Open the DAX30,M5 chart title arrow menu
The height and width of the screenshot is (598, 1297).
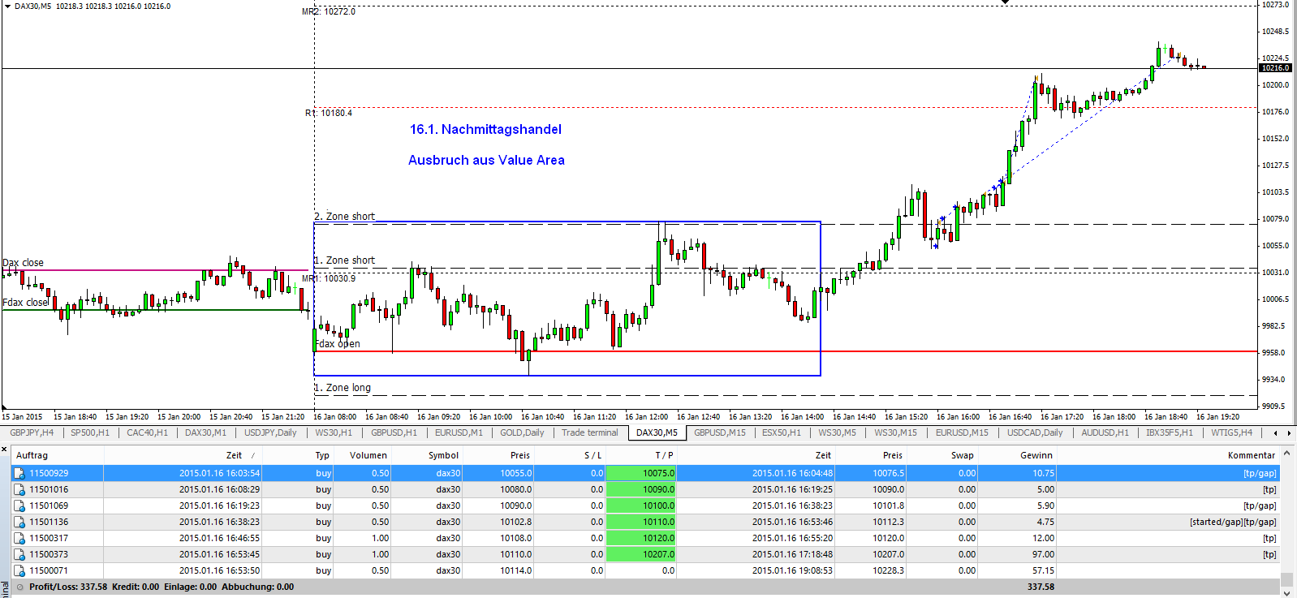click(x=7, y=6)
